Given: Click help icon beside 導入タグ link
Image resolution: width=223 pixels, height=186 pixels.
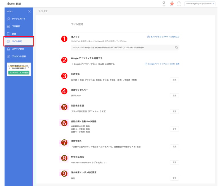Looking at the screenshot, I should pyautogui.click(x=148, y=37).
